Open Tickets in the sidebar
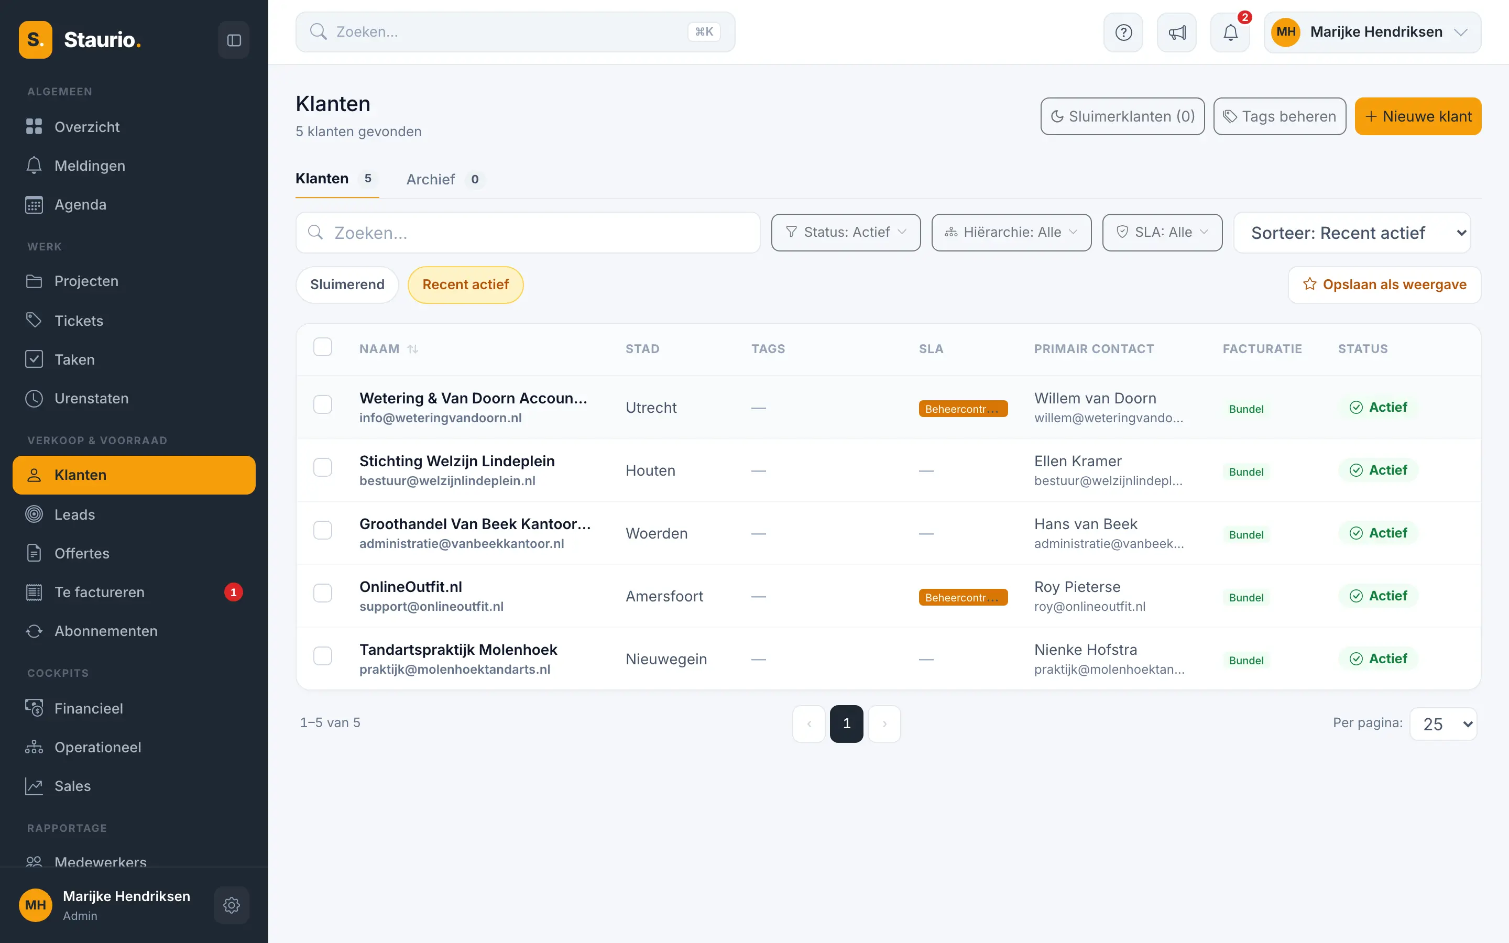The width and height of the screenshot is (1509, 943). (134, 321)
